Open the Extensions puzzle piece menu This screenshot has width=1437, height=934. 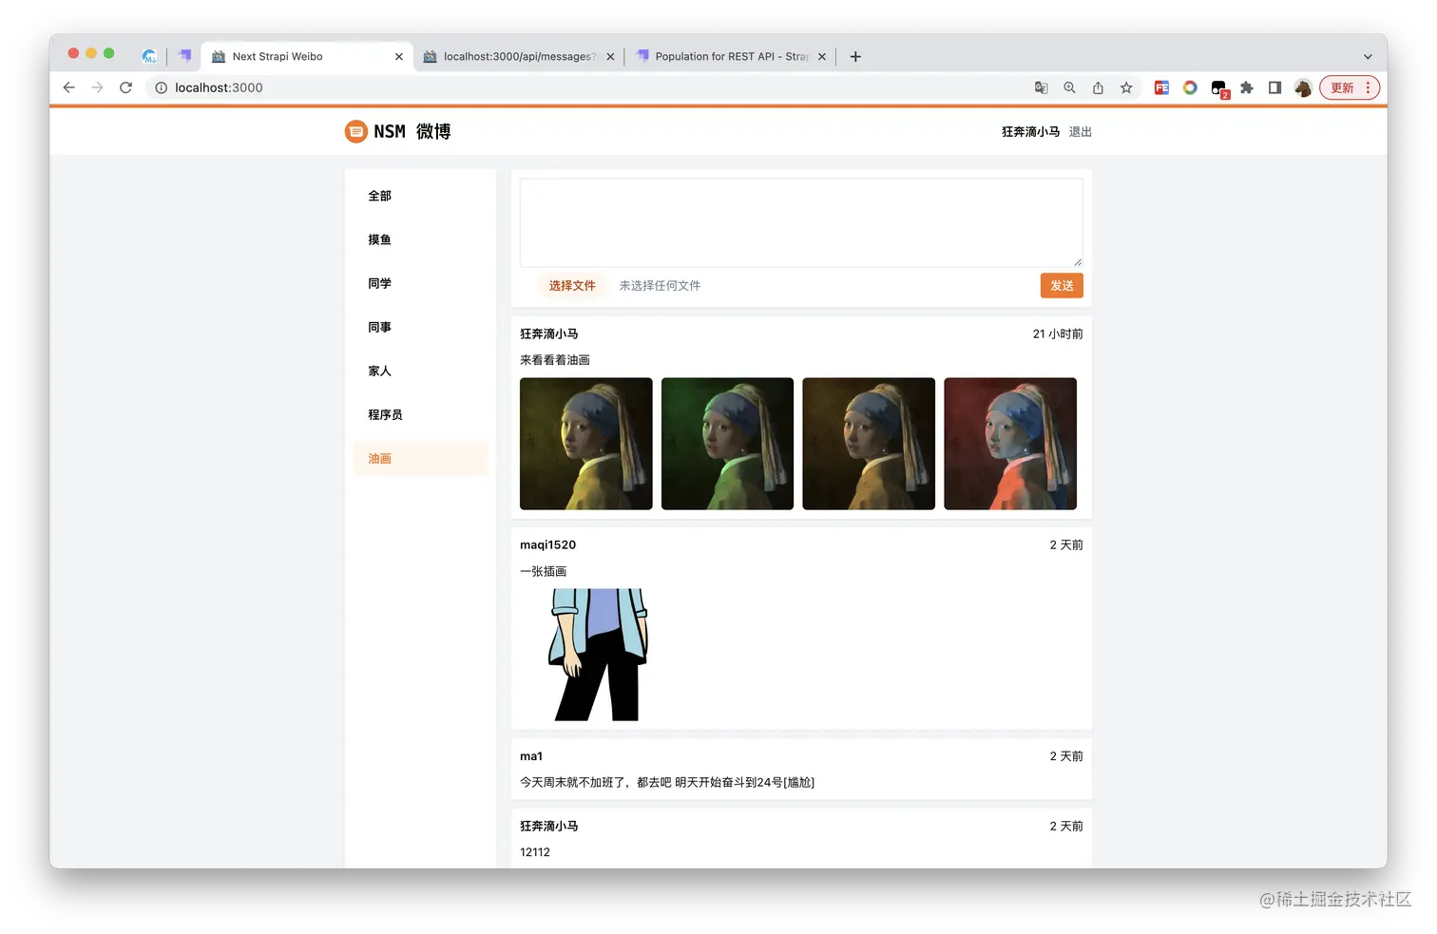point(1247,87)
